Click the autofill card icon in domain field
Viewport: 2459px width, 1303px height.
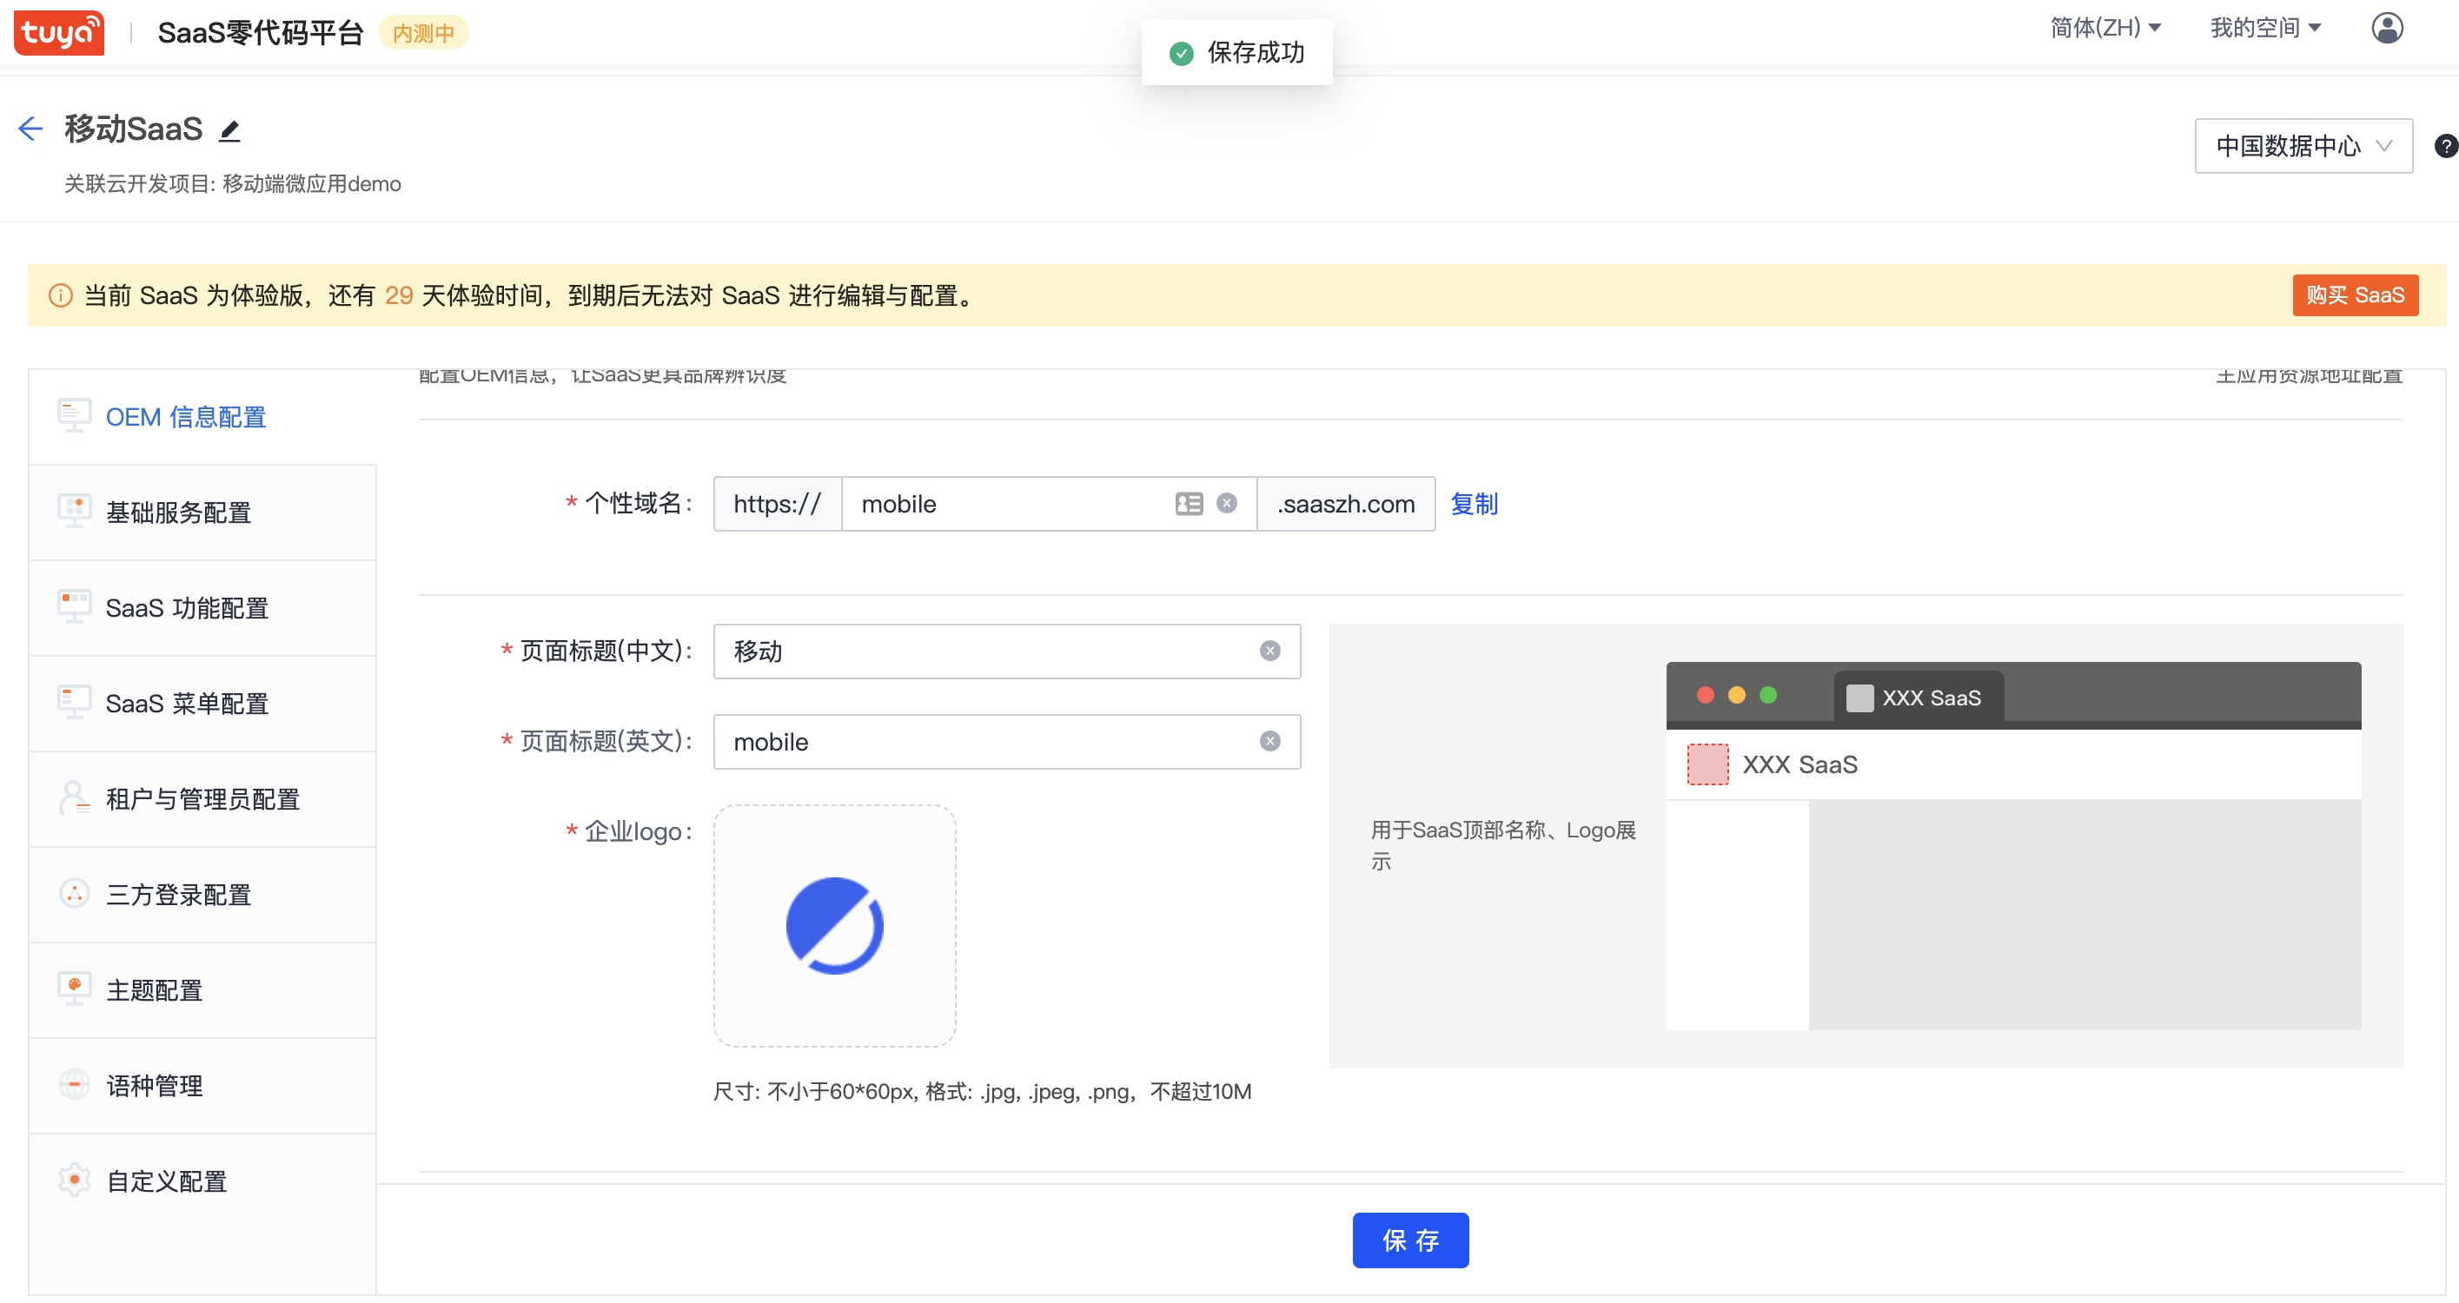1189,504
